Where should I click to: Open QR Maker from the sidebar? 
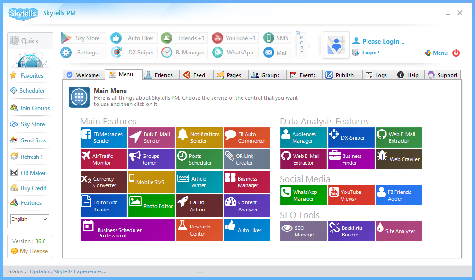[x=28, y=173]
